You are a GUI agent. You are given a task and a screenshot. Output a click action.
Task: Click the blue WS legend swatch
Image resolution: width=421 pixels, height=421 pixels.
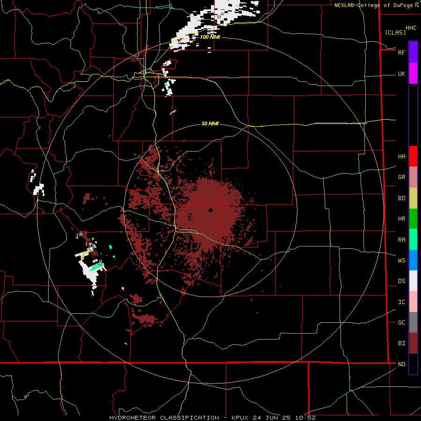click(x=413, y=260)
